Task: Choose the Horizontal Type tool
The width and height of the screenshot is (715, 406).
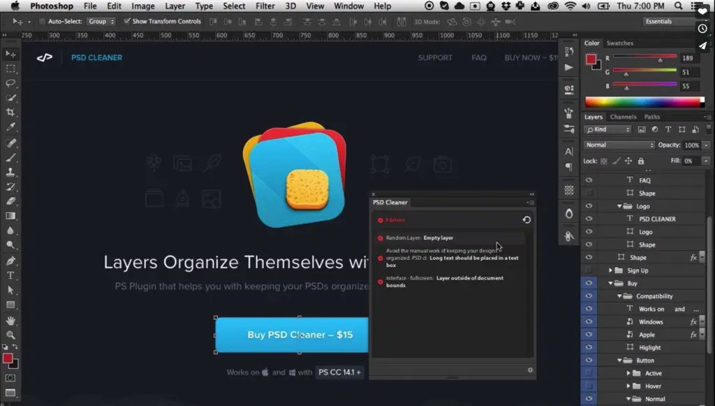Action: pyautogui.click(x=10, y=275)
